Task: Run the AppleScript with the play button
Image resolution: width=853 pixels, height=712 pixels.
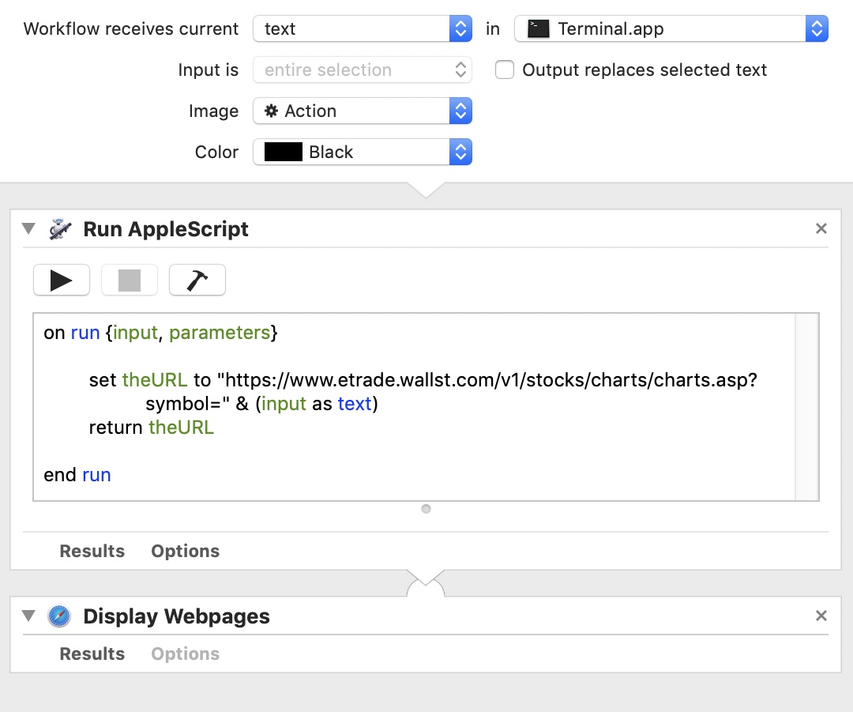Action: click(62, 281)
